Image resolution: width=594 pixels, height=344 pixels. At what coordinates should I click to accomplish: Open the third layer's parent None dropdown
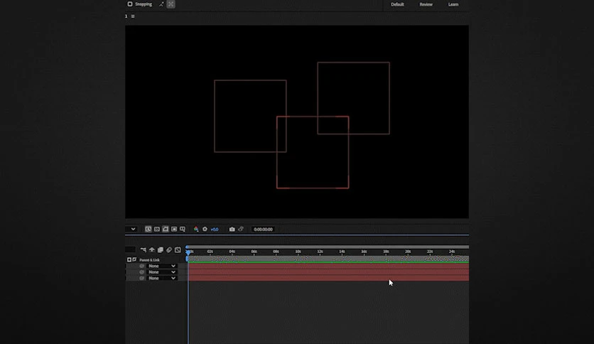tap(162, 278)
